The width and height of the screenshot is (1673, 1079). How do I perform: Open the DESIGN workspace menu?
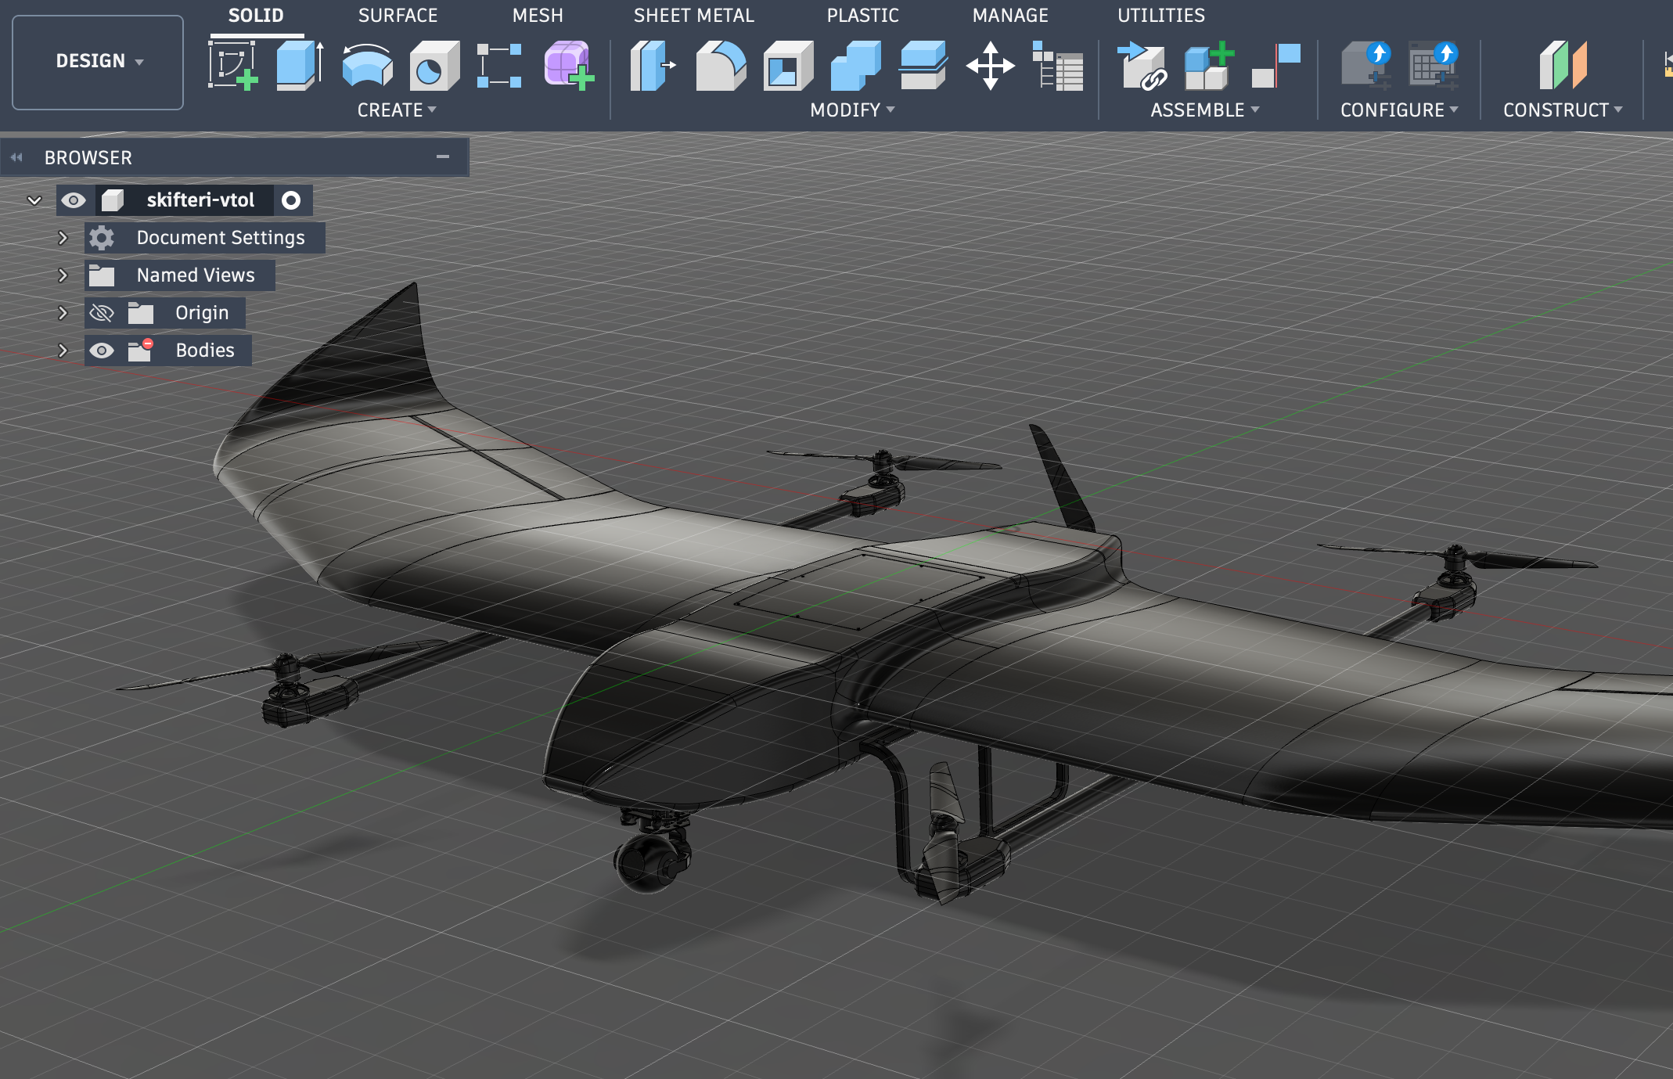click(x=97, y=61)
